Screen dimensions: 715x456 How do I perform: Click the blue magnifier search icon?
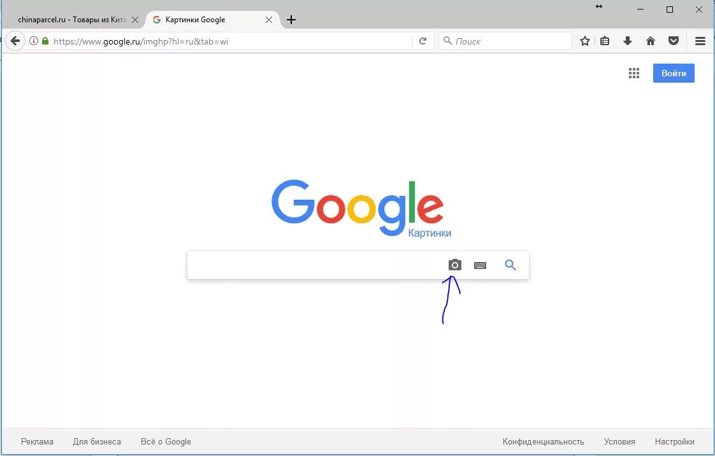tap(510, 265)
